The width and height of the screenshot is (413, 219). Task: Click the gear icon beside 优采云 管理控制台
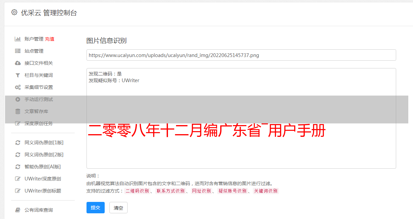[14, 13]
